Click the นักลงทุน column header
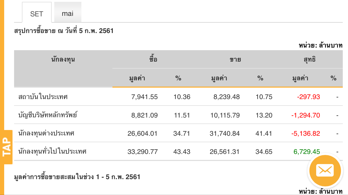The height and width of the screenshot is (195, 348). click(x=63, y=59)
